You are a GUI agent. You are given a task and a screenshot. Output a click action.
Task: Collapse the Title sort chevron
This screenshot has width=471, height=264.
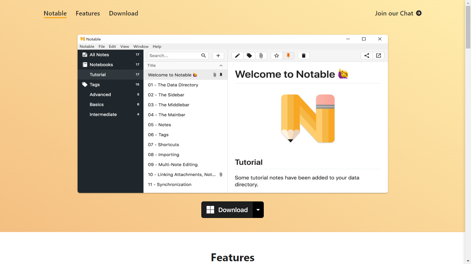tap(221, 65)
